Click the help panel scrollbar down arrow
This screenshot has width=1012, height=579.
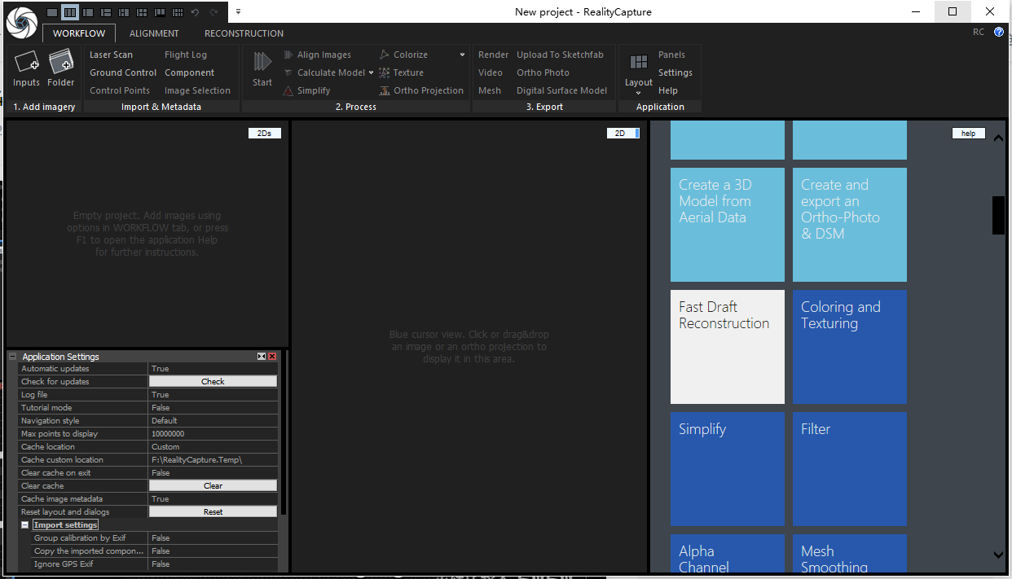point(999,555)
